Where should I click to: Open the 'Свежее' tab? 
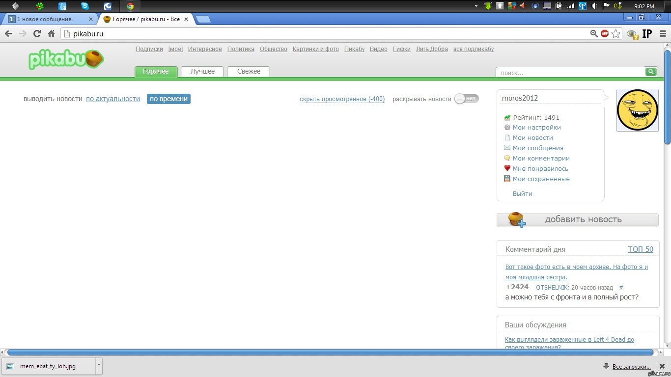[x=249, y=72]
